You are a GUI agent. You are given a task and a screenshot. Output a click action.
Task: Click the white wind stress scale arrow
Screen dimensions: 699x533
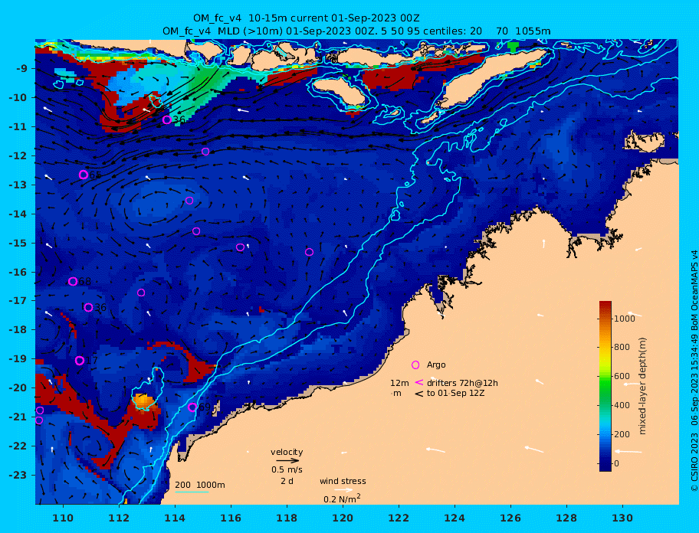tap(343, 490)
